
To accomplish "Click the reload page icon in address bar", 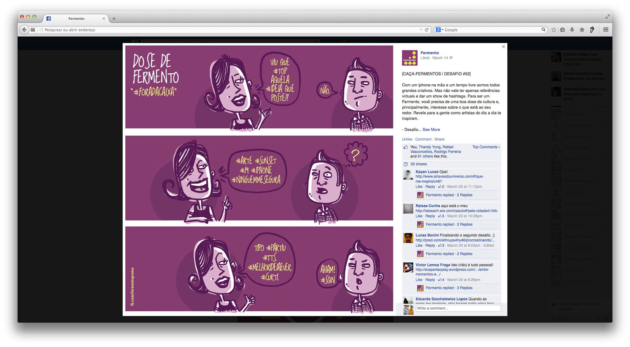I will coord(427,30).
